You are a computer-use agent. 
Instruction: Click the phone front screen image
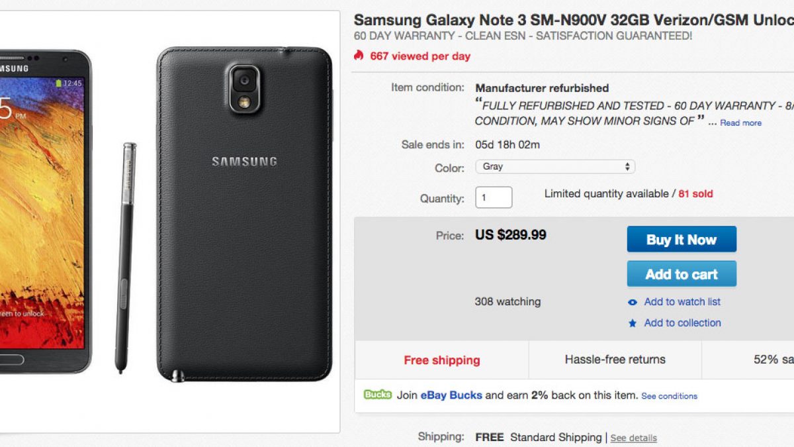pyautogui.click(x=43, y=212)
